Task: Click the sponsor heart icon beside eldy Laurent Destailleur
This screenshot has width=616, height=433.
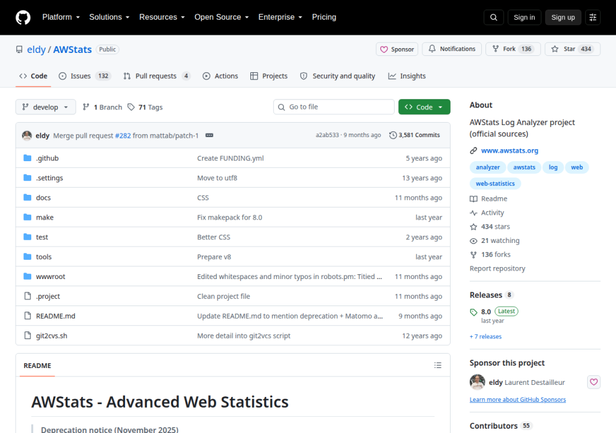Action: pyautogui.click(x=594, y=382)
